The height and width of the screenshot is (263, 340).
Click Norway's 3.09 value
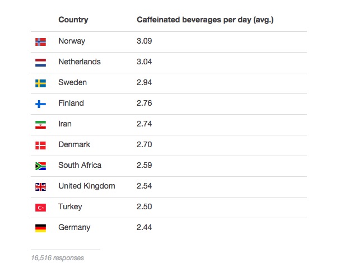[x=144, y=41]
